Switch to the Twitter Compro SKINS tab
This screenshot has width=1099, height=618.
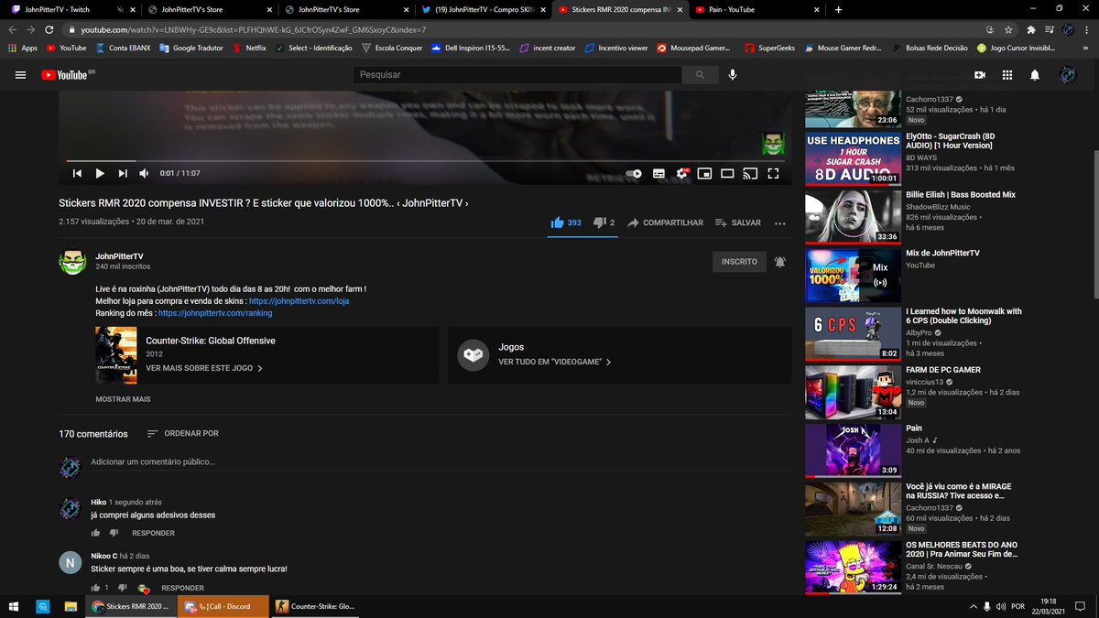tap(482, 9)
